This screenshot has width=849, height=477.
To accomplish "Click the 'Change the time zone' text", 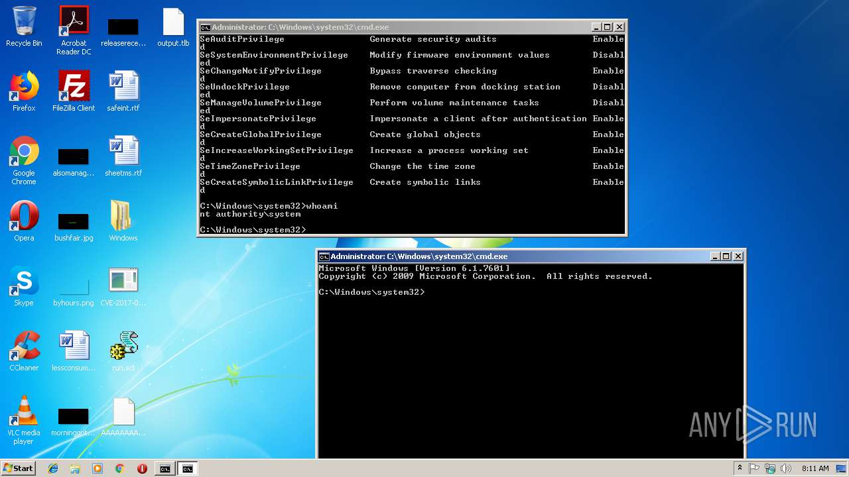I will point(423,166).
